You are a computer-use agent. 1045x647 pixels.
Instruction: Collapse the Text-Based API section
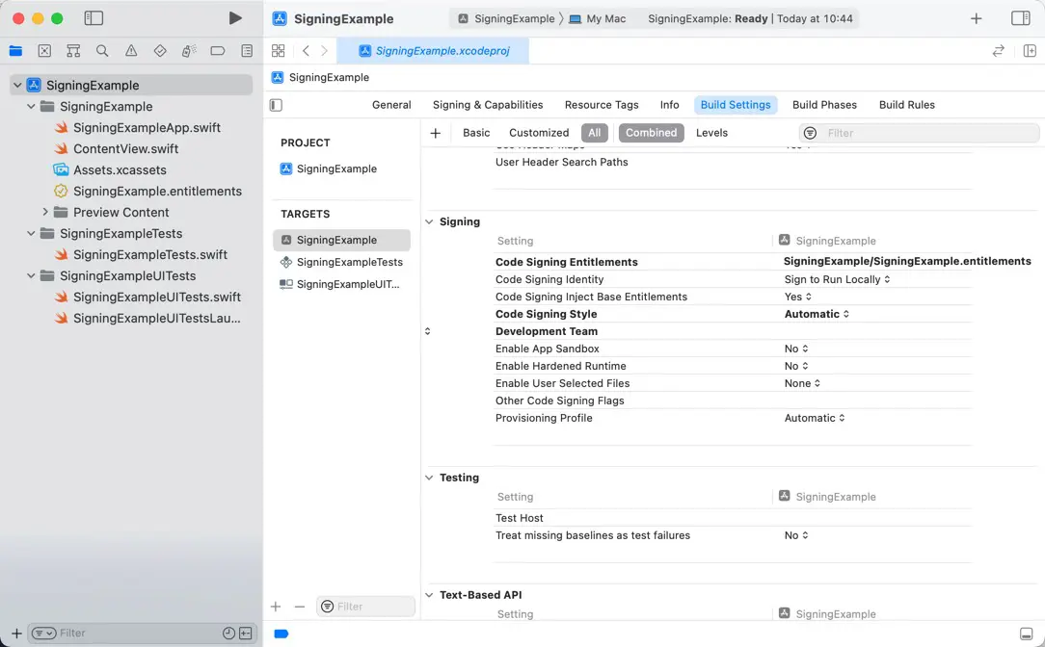coord(429,595)
